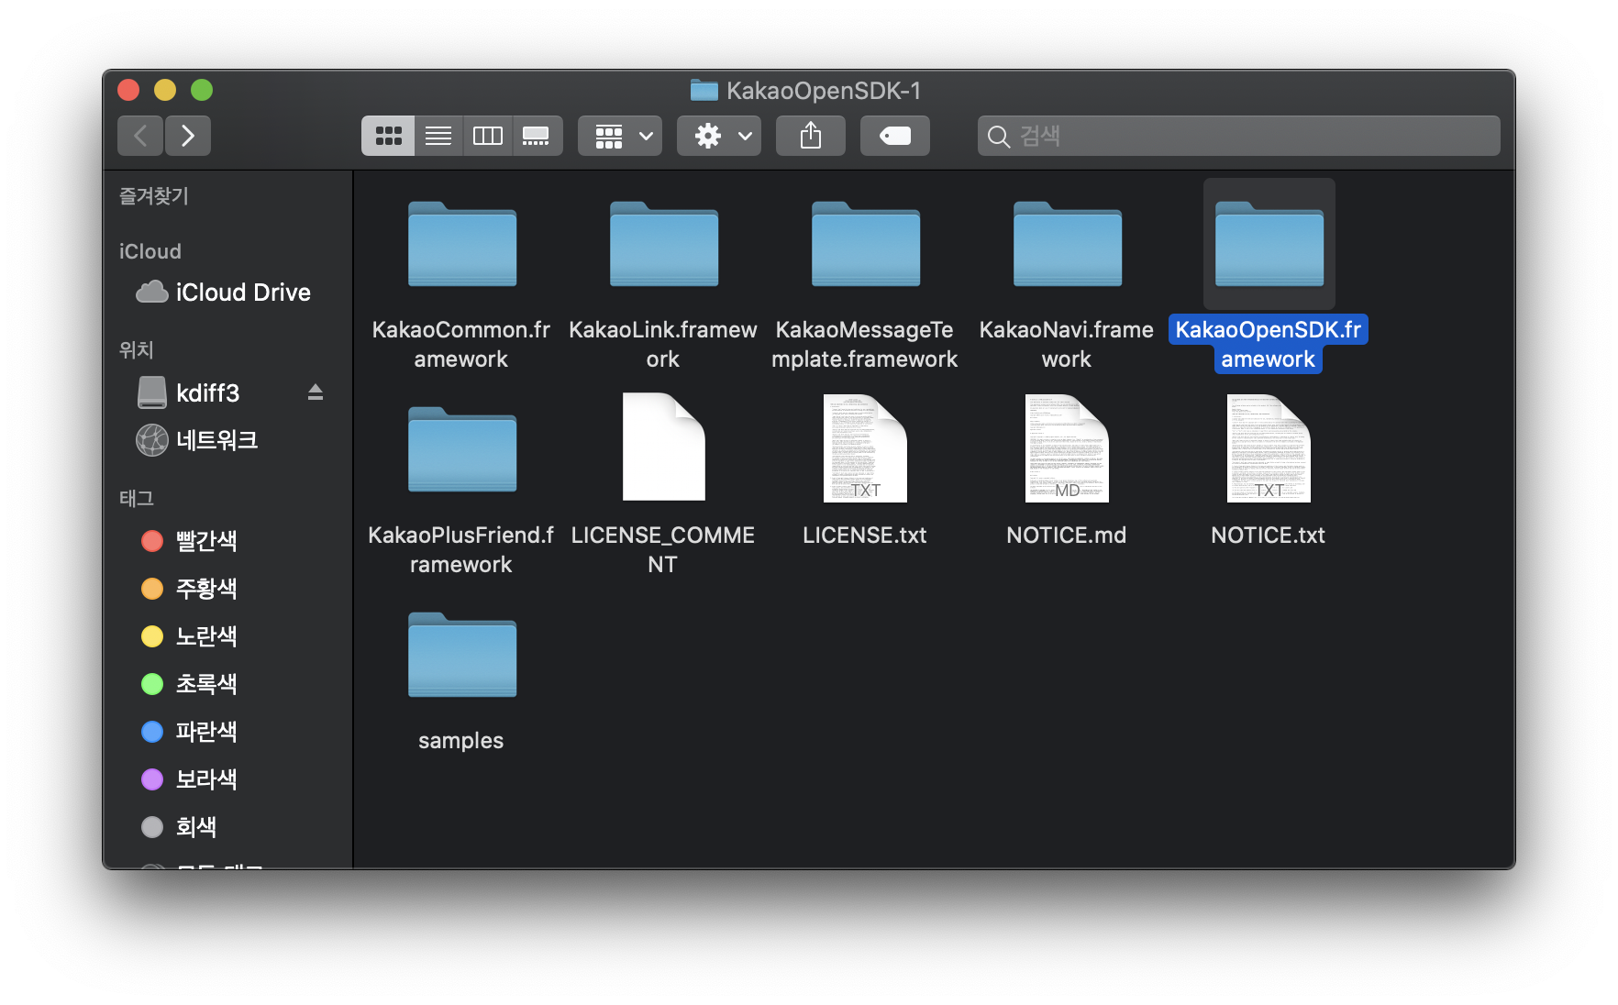Click the 'NOTICE.txt' file name label
This screenshot has width=1618, height=1005.
(1269, 536)
